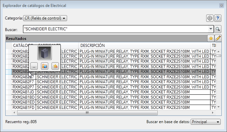The width and height of the screenshot is (227, 132).
Task: Click description cell in RXM2AB1BD row
Action: (144, 97)
